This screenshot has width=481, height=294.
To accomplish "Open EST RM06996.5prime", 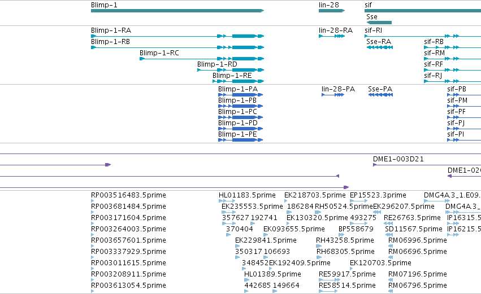I will pos(418,240).
